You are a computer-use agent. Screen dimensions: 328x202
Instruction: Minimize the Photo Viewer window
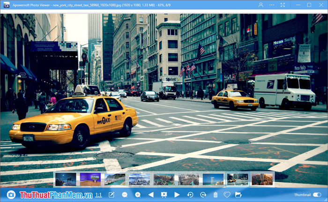(298, 5)
